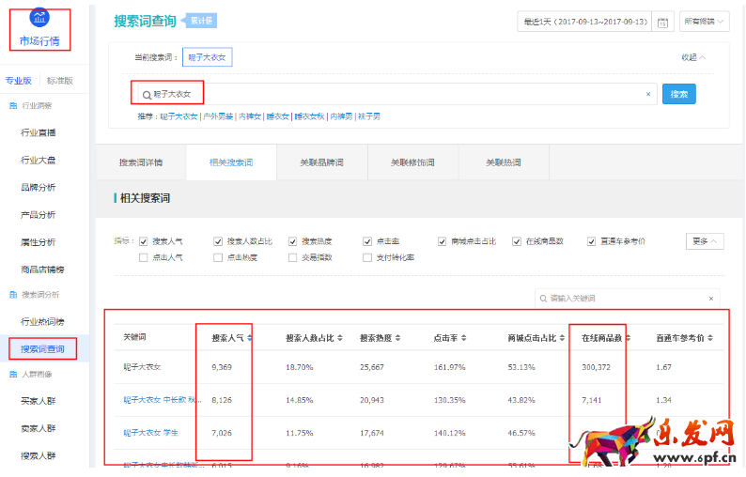Sort by 搜索人气 column arrows
Screen dimensions: 746x477
tap(248, 338)
